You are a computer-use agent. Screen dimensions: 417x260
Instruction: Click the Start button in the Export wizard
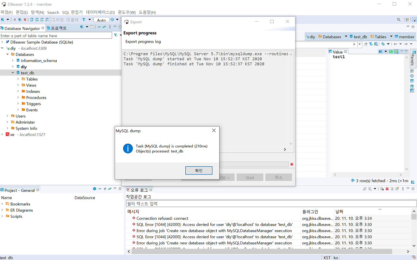coord(250,177)
